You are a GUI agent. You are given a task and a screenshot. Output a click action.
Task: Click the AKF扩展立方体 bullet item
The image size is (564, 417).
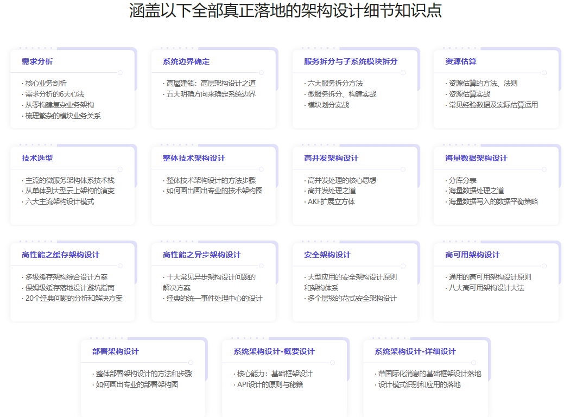tap(333, 201)
